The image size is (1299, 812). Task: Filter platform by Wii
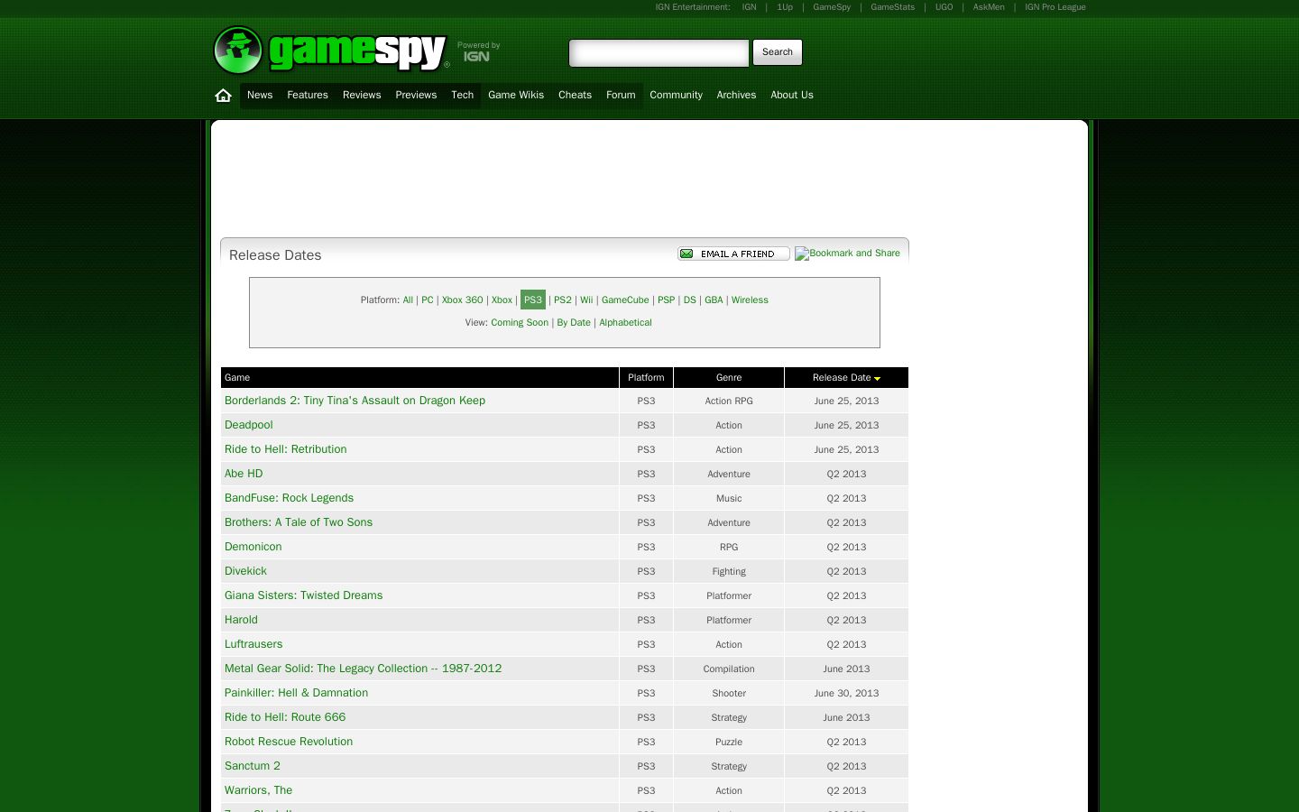tap(586, 300)
